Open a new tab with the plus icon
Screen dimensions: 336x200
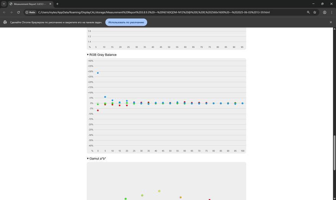pos(57,4)
